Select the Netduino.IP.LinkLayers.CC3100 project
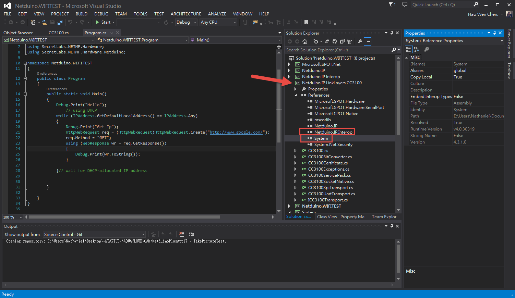The width and height of the screenshot is (515, 298). (332, 83)
